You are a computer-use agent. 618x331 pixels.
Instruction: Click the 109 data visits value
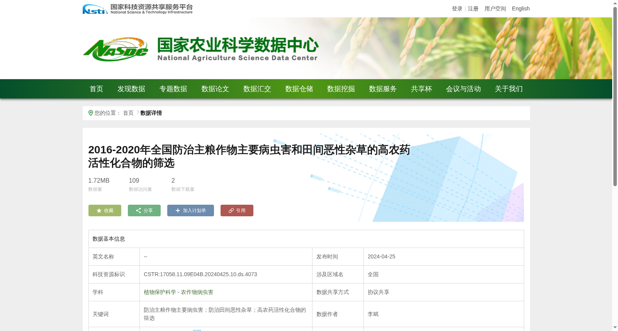tap(134, 180)
